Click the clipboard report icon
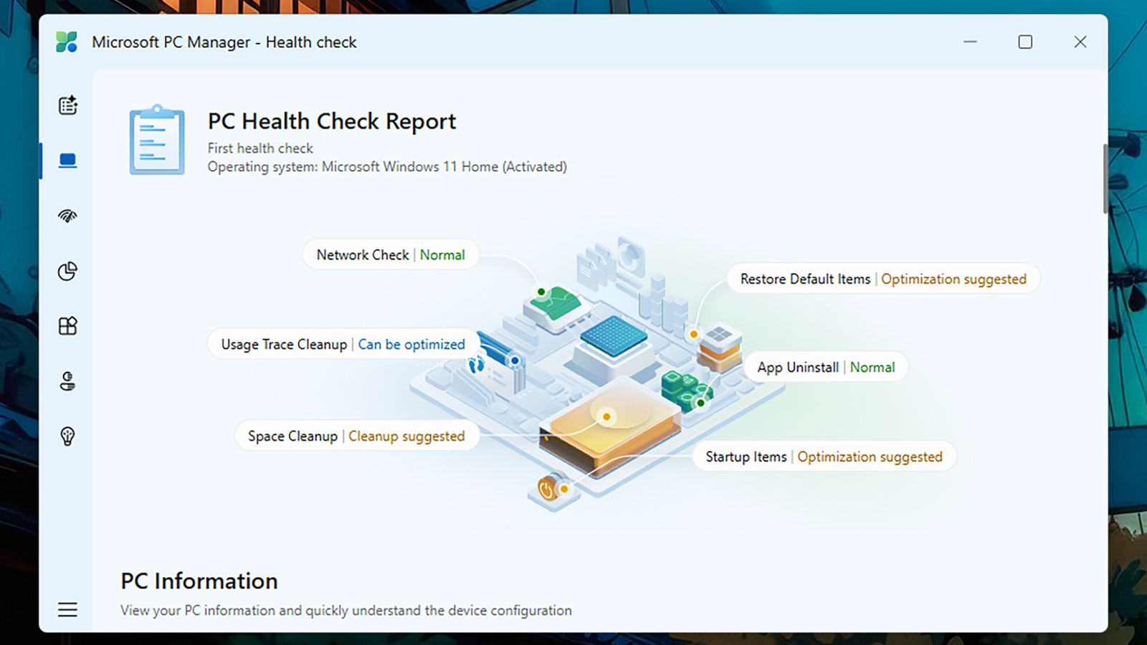 156,140
